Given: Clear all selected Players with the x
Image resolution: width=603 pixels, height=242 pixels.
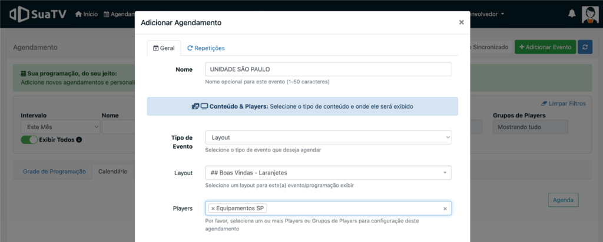Looking at the screenshot, I should pos(445,209).
